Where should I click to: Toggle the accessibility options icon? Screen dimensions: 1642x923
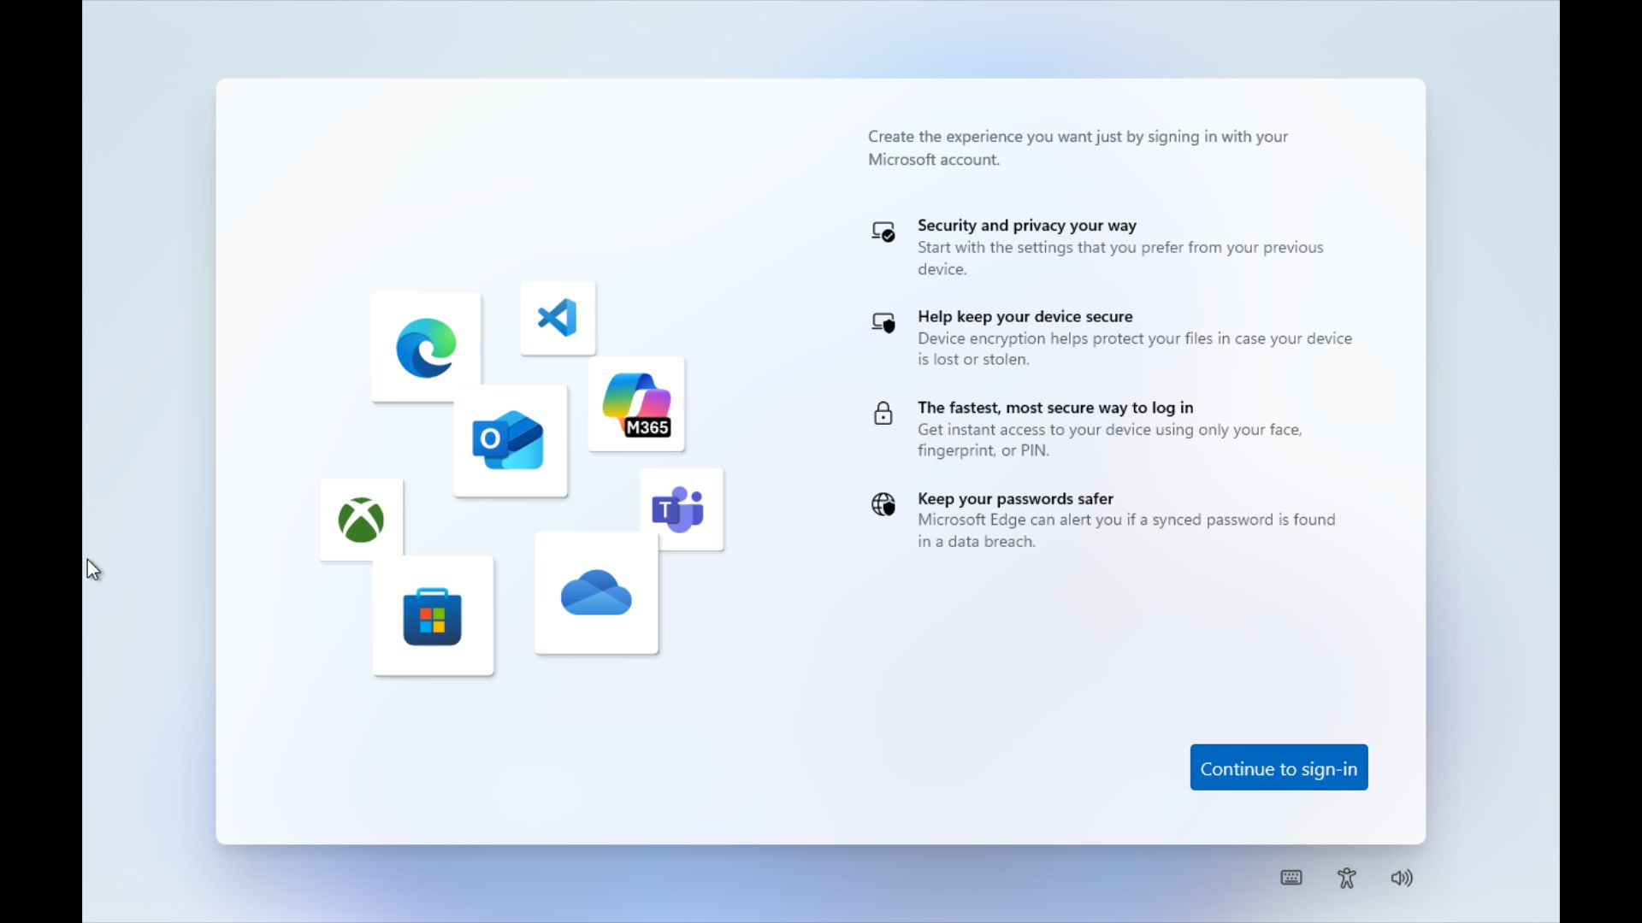[1346, 877]
